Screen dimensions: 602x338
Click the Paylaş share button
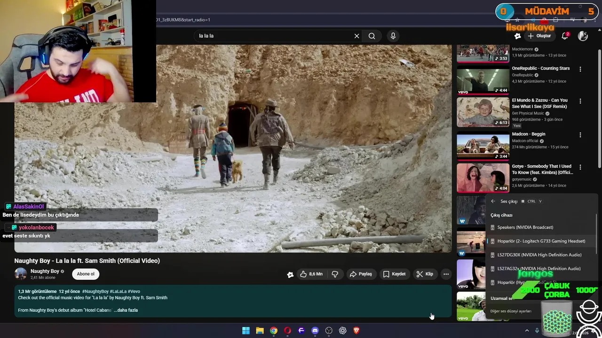[x=361, y=274]
